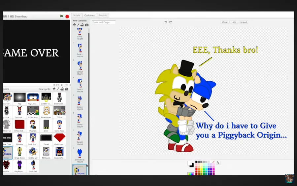
Task: Click the redo arrow in paint editor
Action: click(x=171, y=22)
